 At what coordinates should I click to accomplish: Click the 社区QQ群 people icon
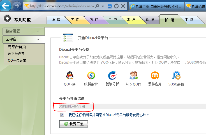[133, 75]
